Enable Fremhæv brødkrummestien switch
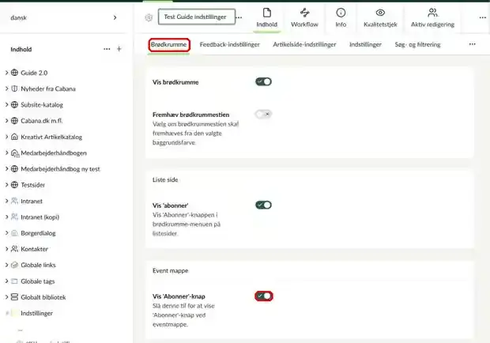 (x=263, y=115)
